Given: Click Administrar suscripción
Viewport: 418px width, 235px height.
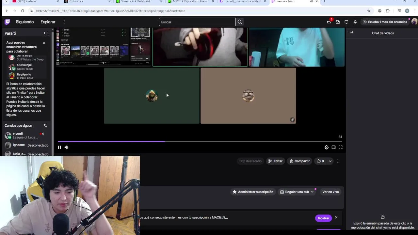Looking at the screenshot, I should click(253, 192).
